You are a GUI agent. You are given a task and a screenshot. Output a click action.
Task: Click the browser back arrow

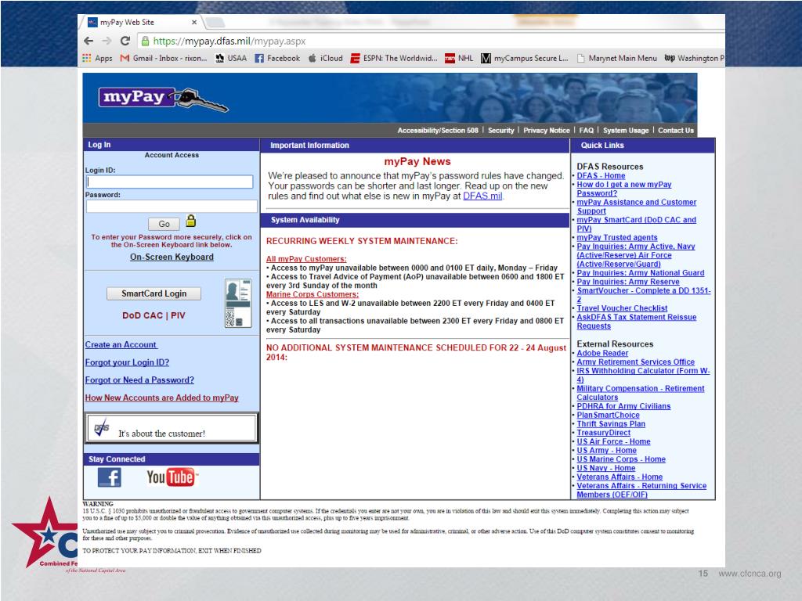coord(89,41)
